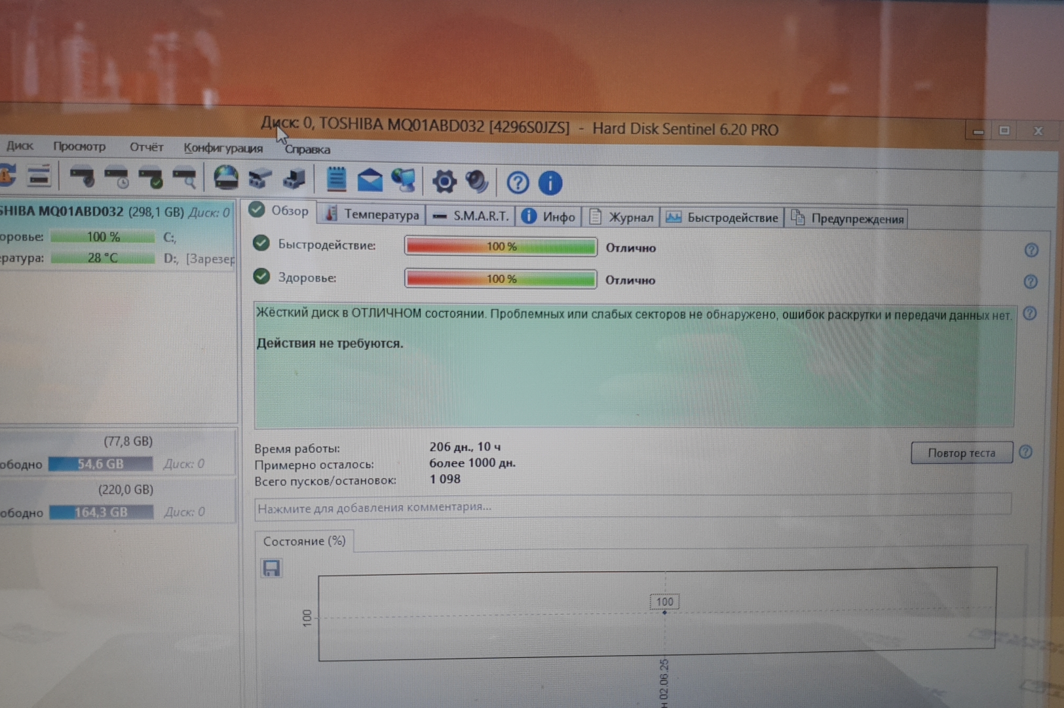Click the Действия не требуются text
This screenshot has height=708, width=1064.
[x=330, y=344]
